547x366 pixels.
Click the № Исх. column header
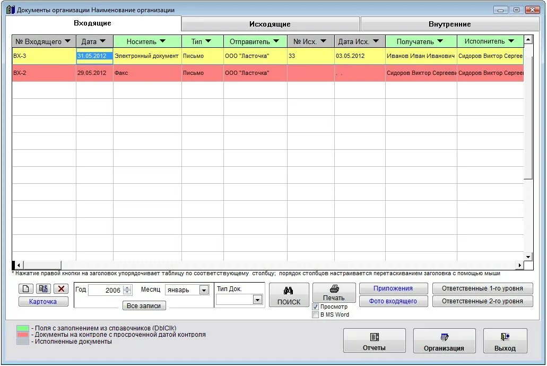[x=311, y=41]
